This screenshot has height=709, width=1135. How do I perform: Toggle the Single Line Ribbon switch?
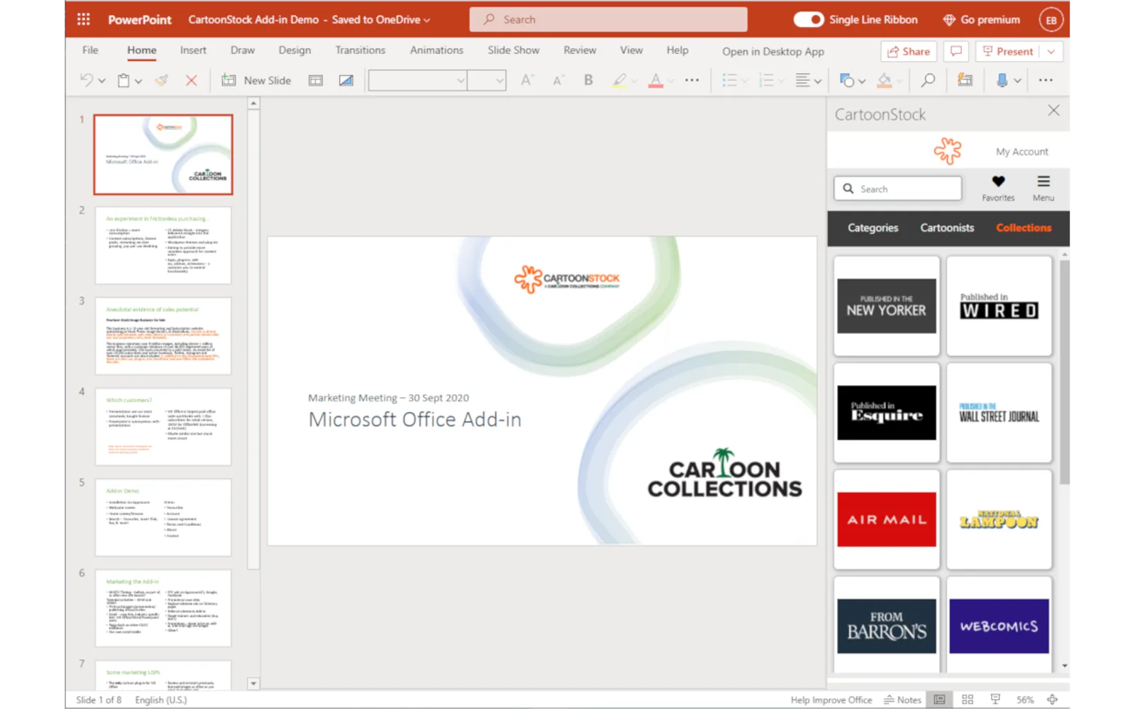(808, 19)
